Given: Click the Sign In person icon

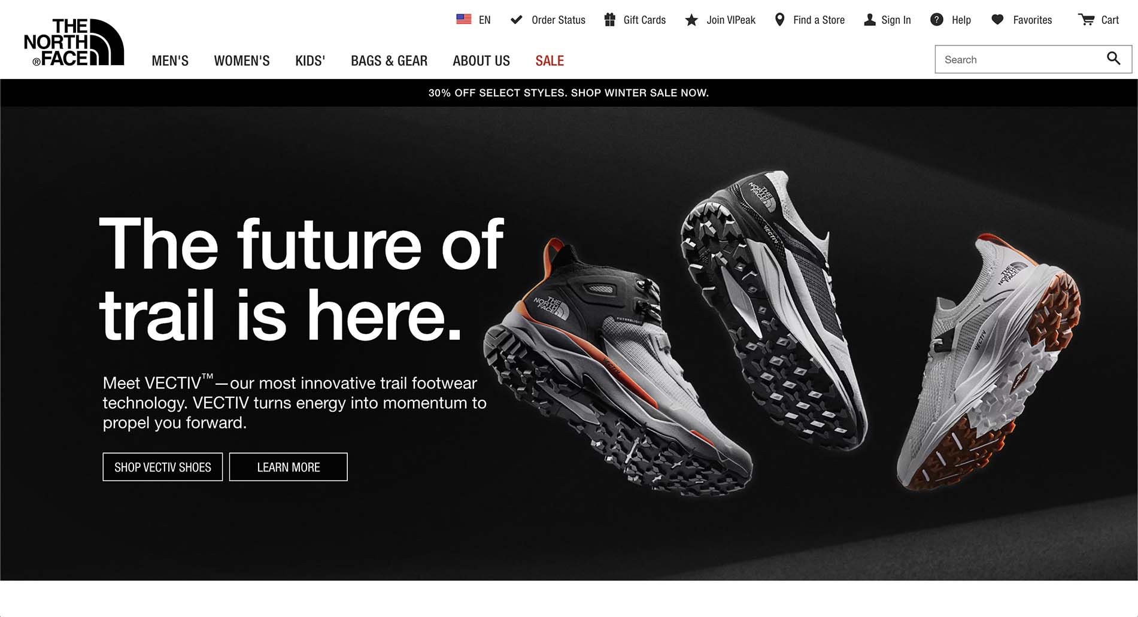Looking at the screenshot, I should point(870,20).
